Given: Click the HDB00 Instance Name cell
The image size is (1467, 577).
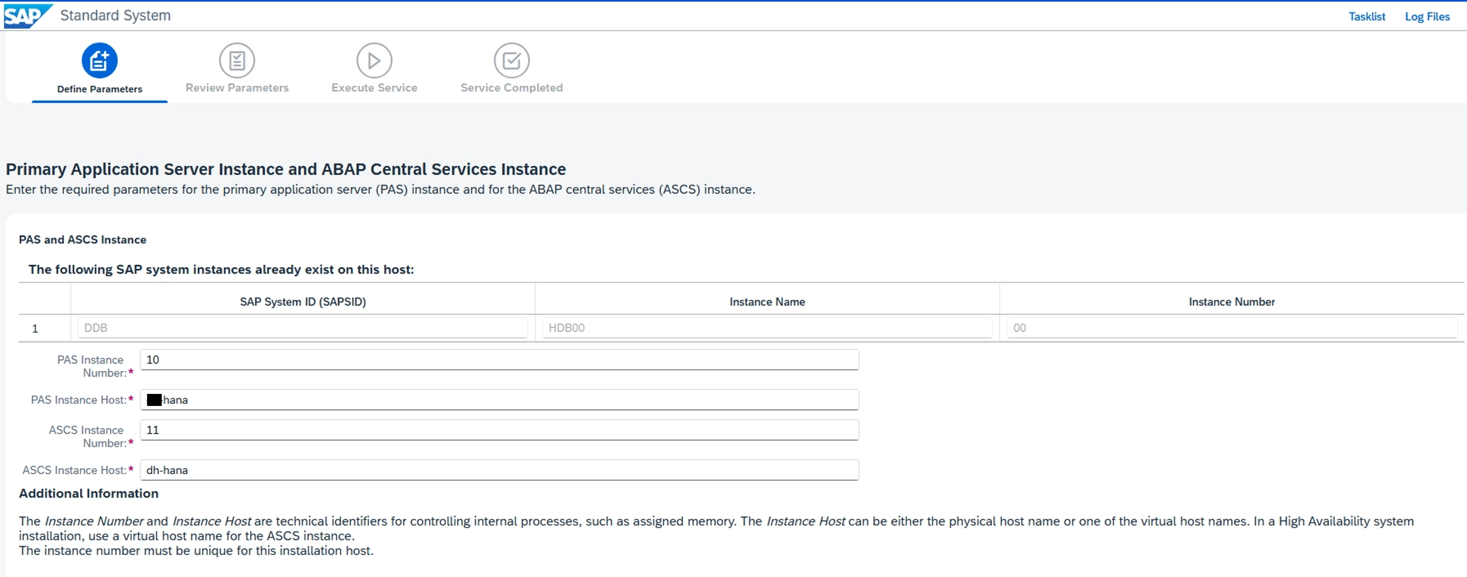Looking at the screenshot, I should [767, 328].
